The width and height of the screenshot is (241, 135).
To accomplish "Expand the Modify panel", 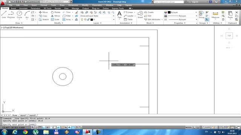I will click(x=59, y=23).
